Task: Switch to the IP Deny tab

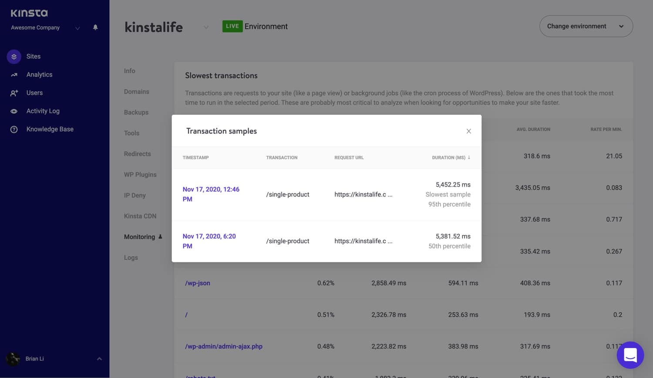Action: click(x=135, y=195)
